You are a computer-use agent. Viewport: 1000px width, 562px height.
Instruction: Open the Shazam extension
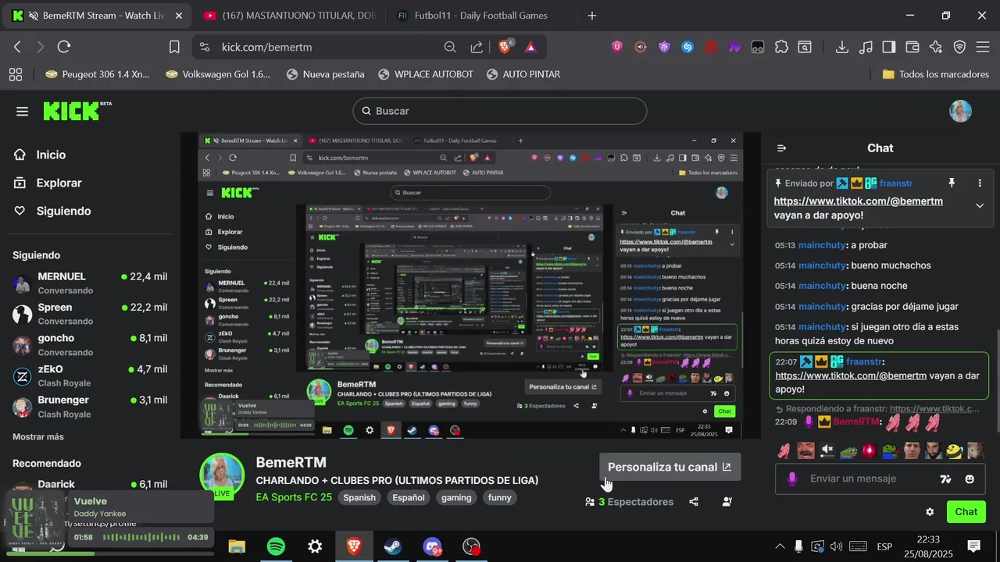click(x=687, y=47)
